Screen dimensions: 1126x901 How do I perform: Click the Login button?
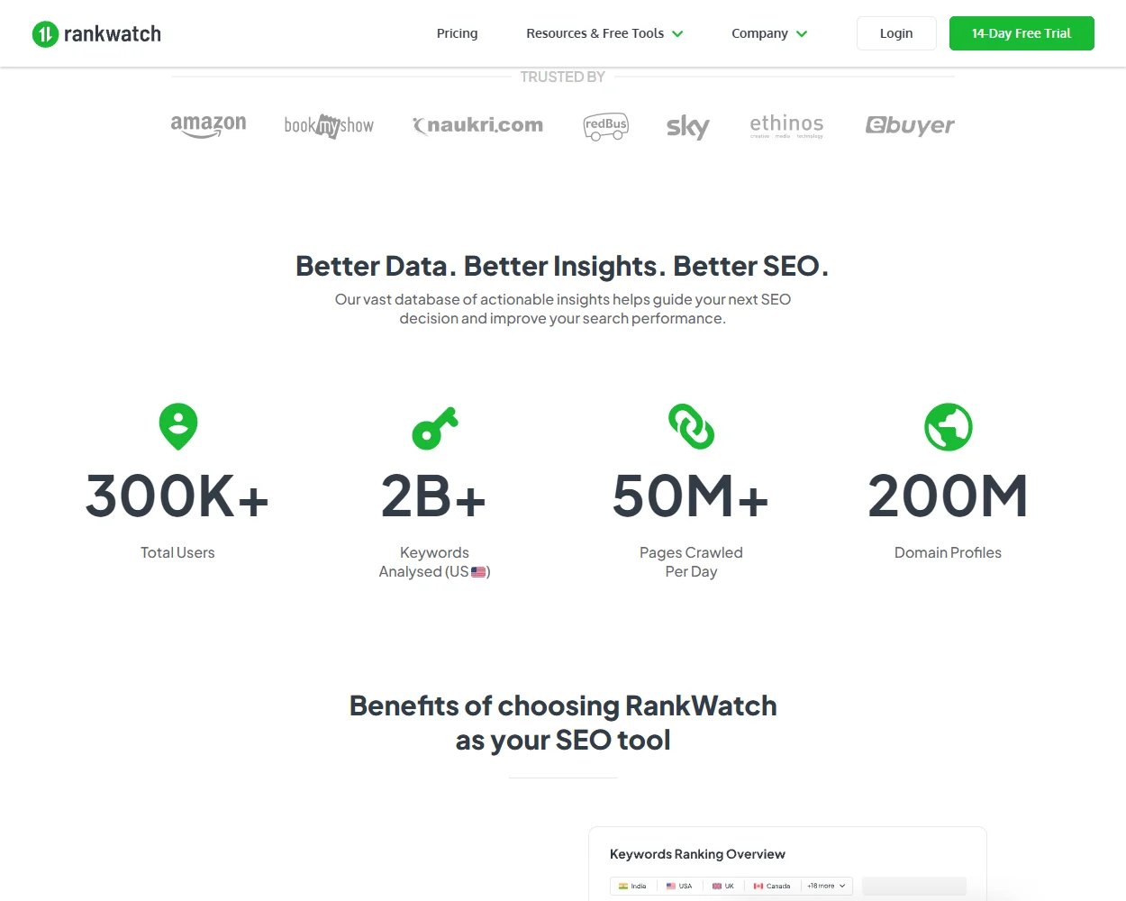(895, 32)
